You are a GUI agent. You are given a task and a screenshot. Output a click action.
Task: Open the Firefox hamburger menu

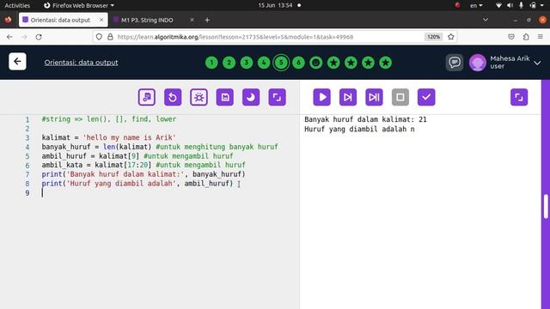tap(541, 37)
